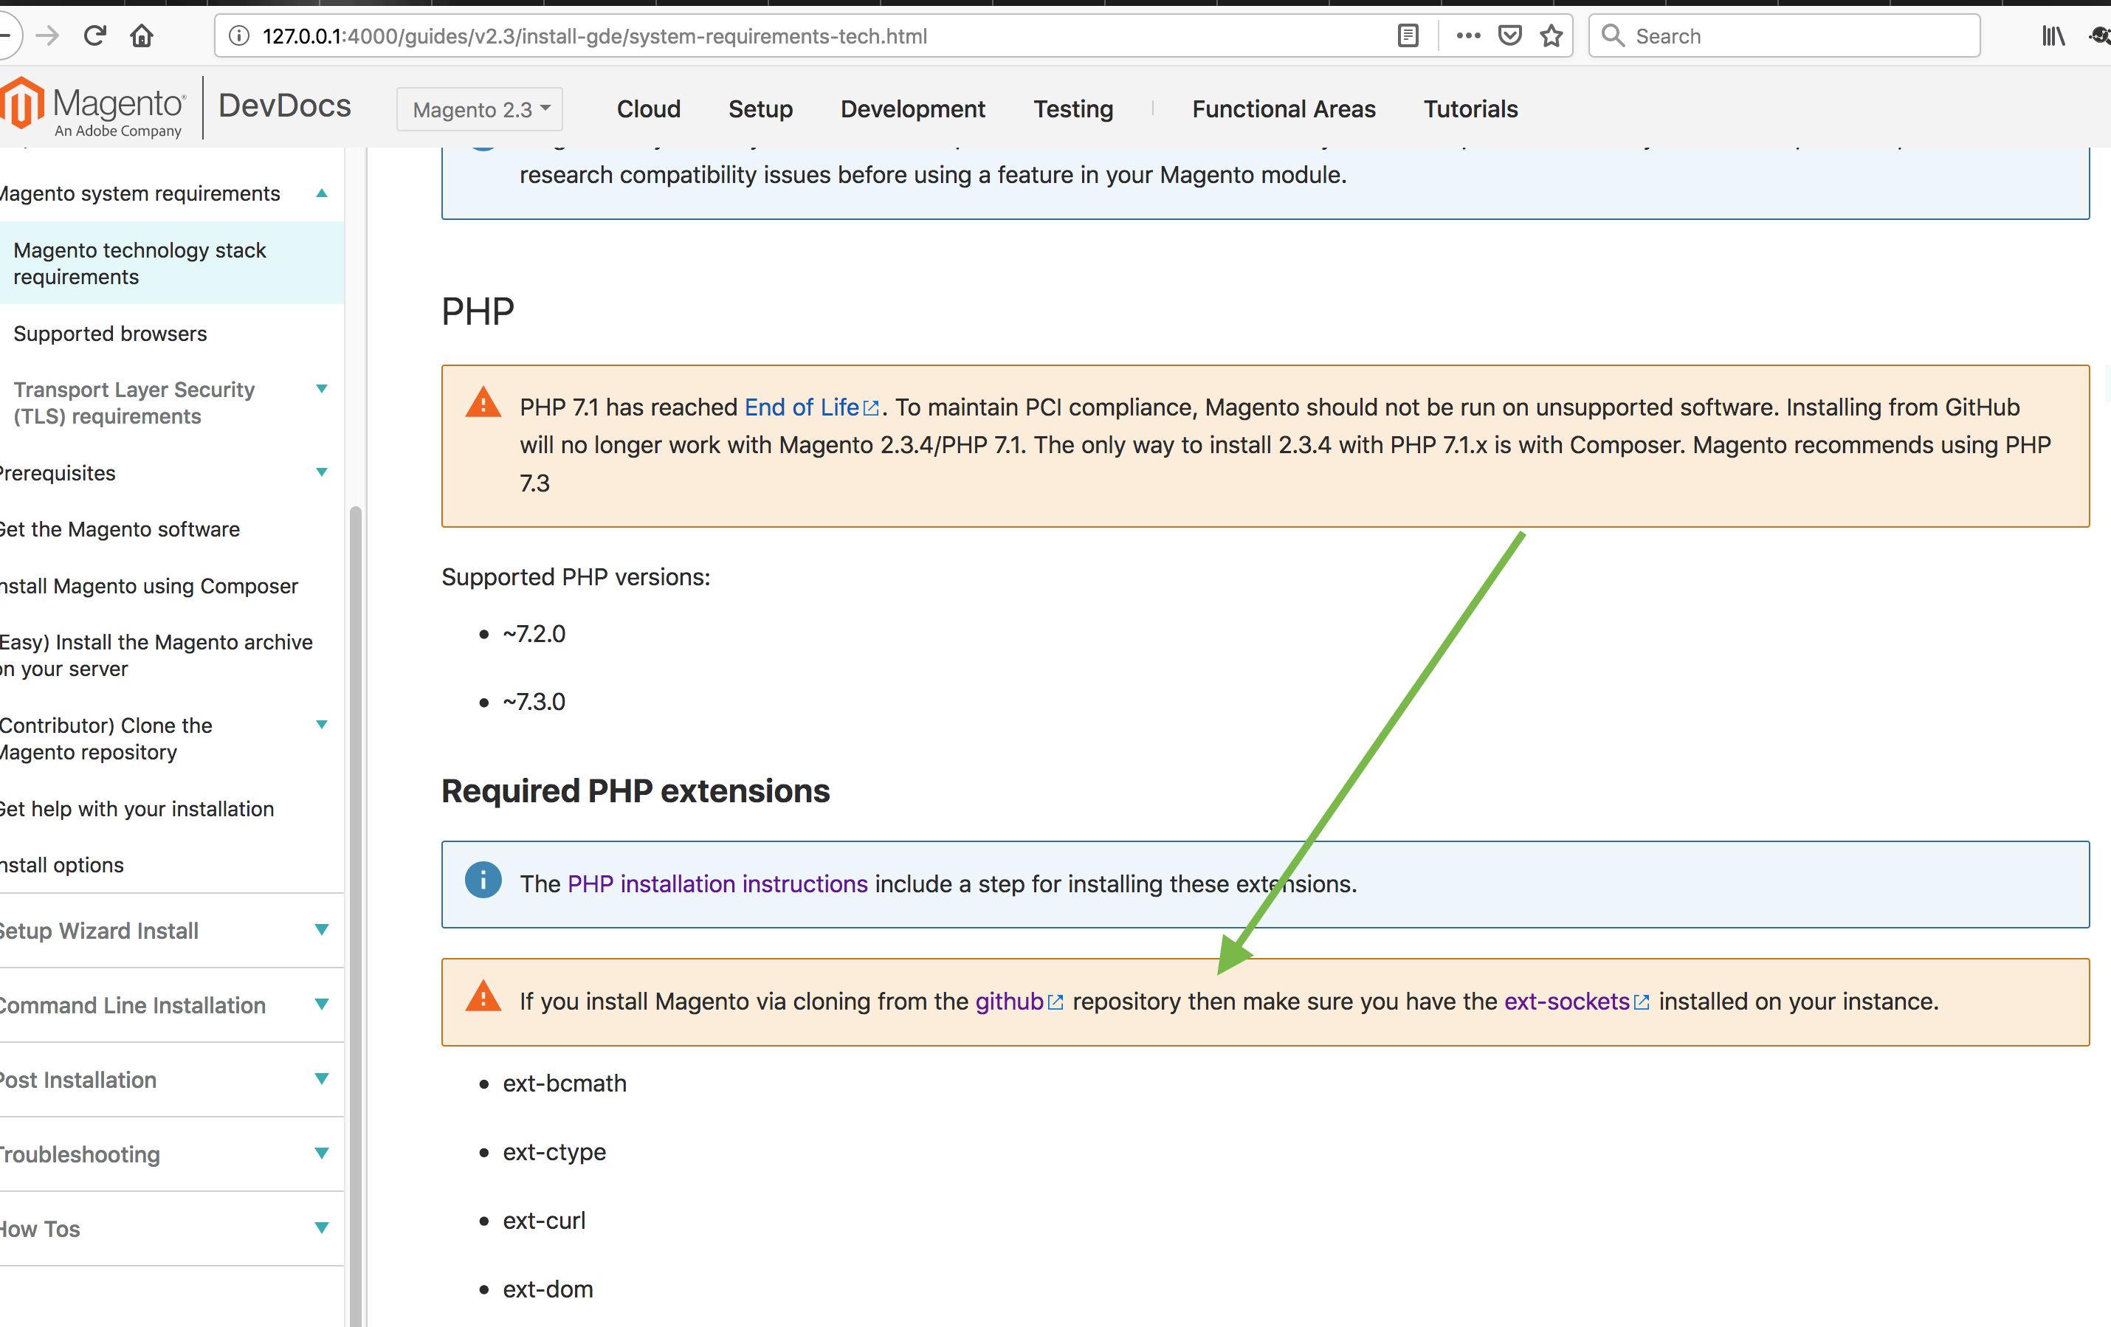Open the Cloud menu item
This screenshot has width=2111, height=1327.
[x=648, y=108]
